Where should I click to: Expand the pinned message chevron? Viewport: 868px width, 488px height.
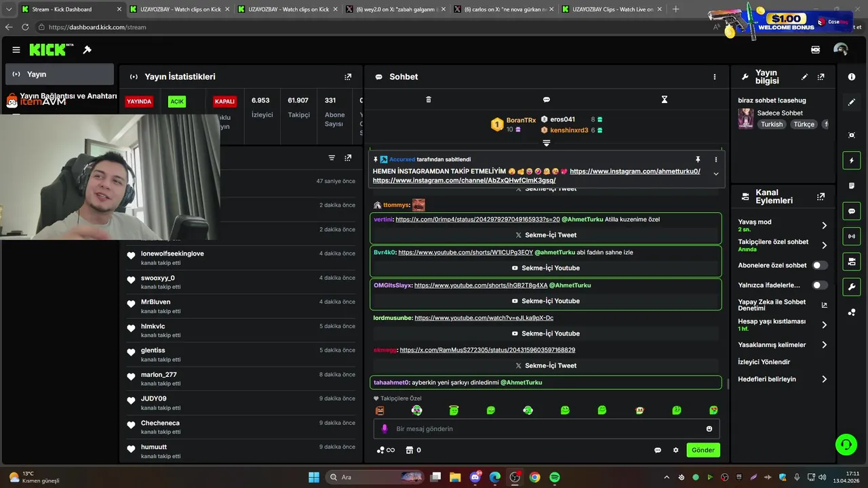click(x=715, y=174)
